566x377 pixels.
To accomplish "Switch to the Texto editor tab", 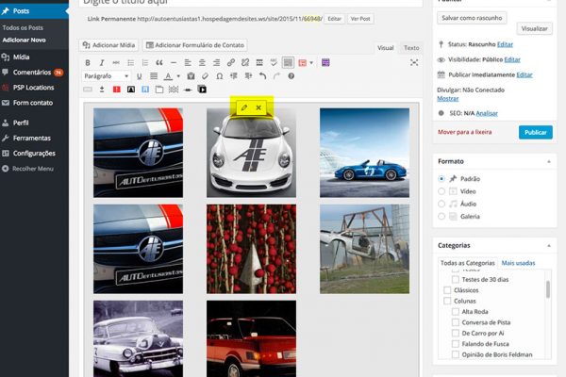I will (411, 47).
